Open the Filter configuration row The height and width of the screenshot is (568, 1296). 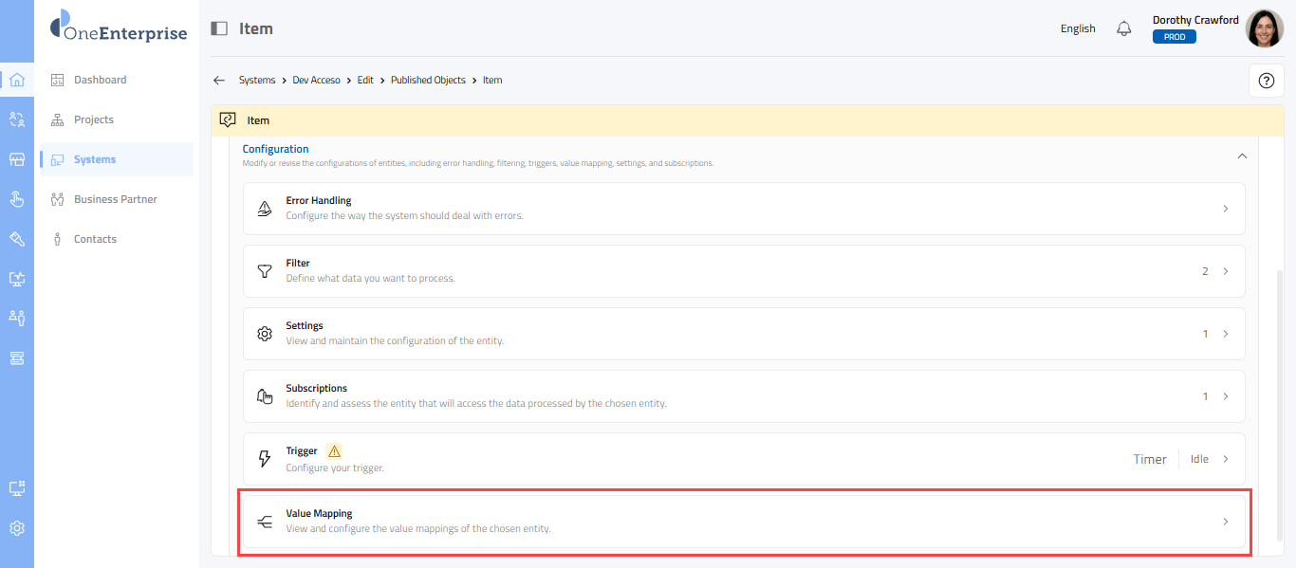pyautogui.click(x=743, y=271)
